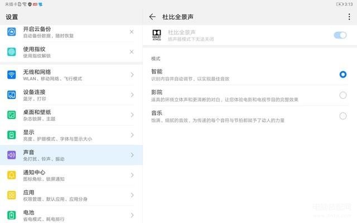Open the 桌面和壁纸 settings entry
Image resolution: width=357 pixels, height=223 pixels.
pos(71,115)
